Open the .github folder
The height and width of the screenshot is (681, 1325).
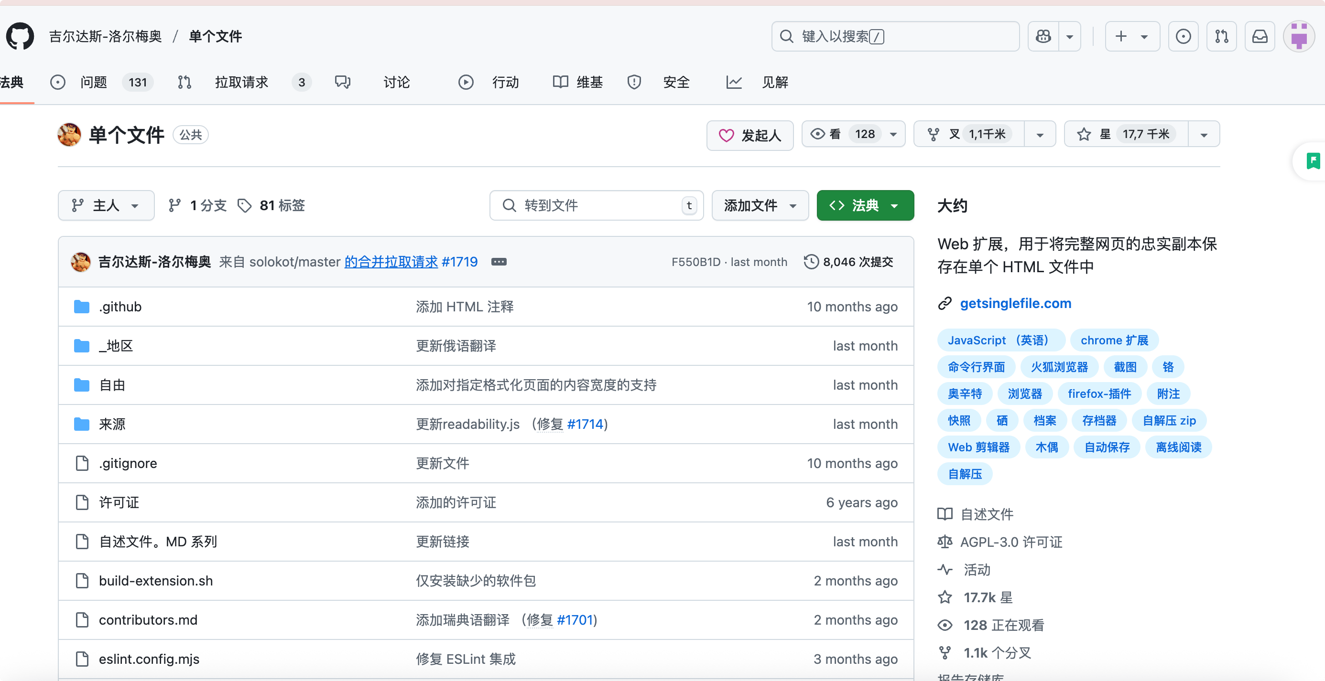click(x=120, y=306)
